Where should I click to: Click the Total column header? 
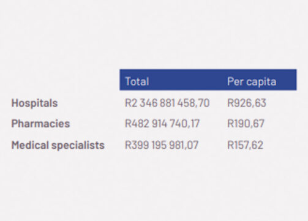point(137,81)
